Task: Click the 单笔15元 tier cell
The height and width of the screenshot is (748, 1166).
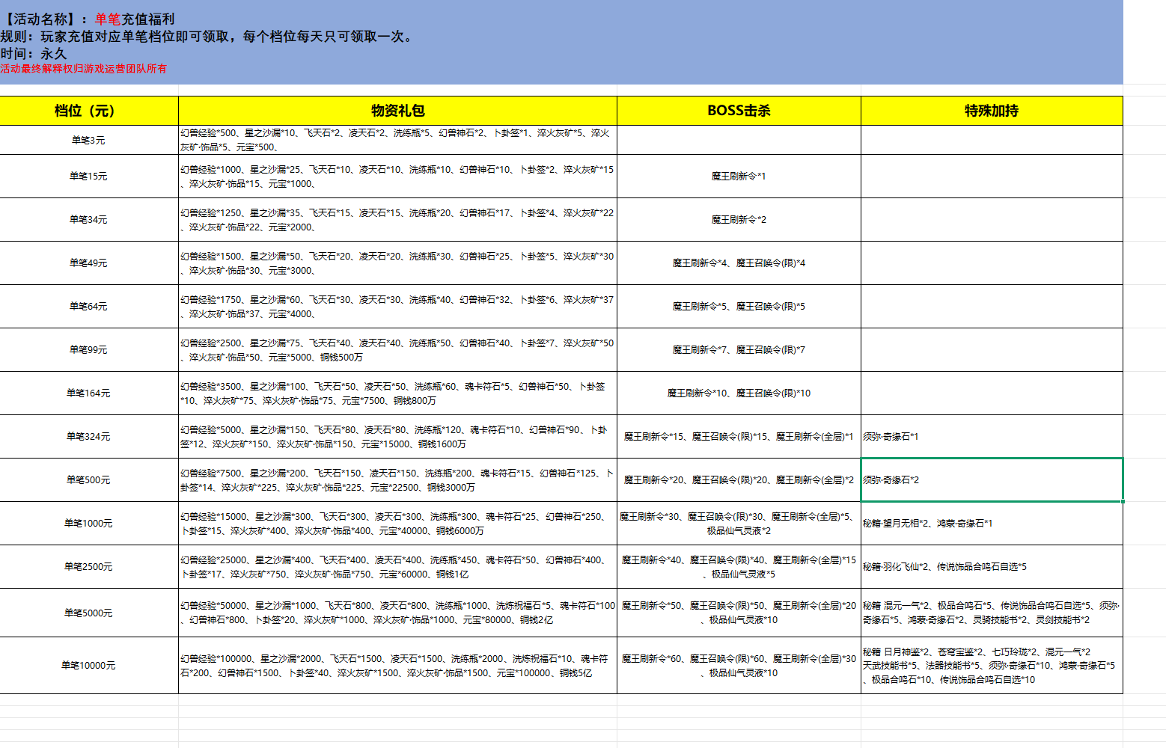Action: (x=89, y=177)
